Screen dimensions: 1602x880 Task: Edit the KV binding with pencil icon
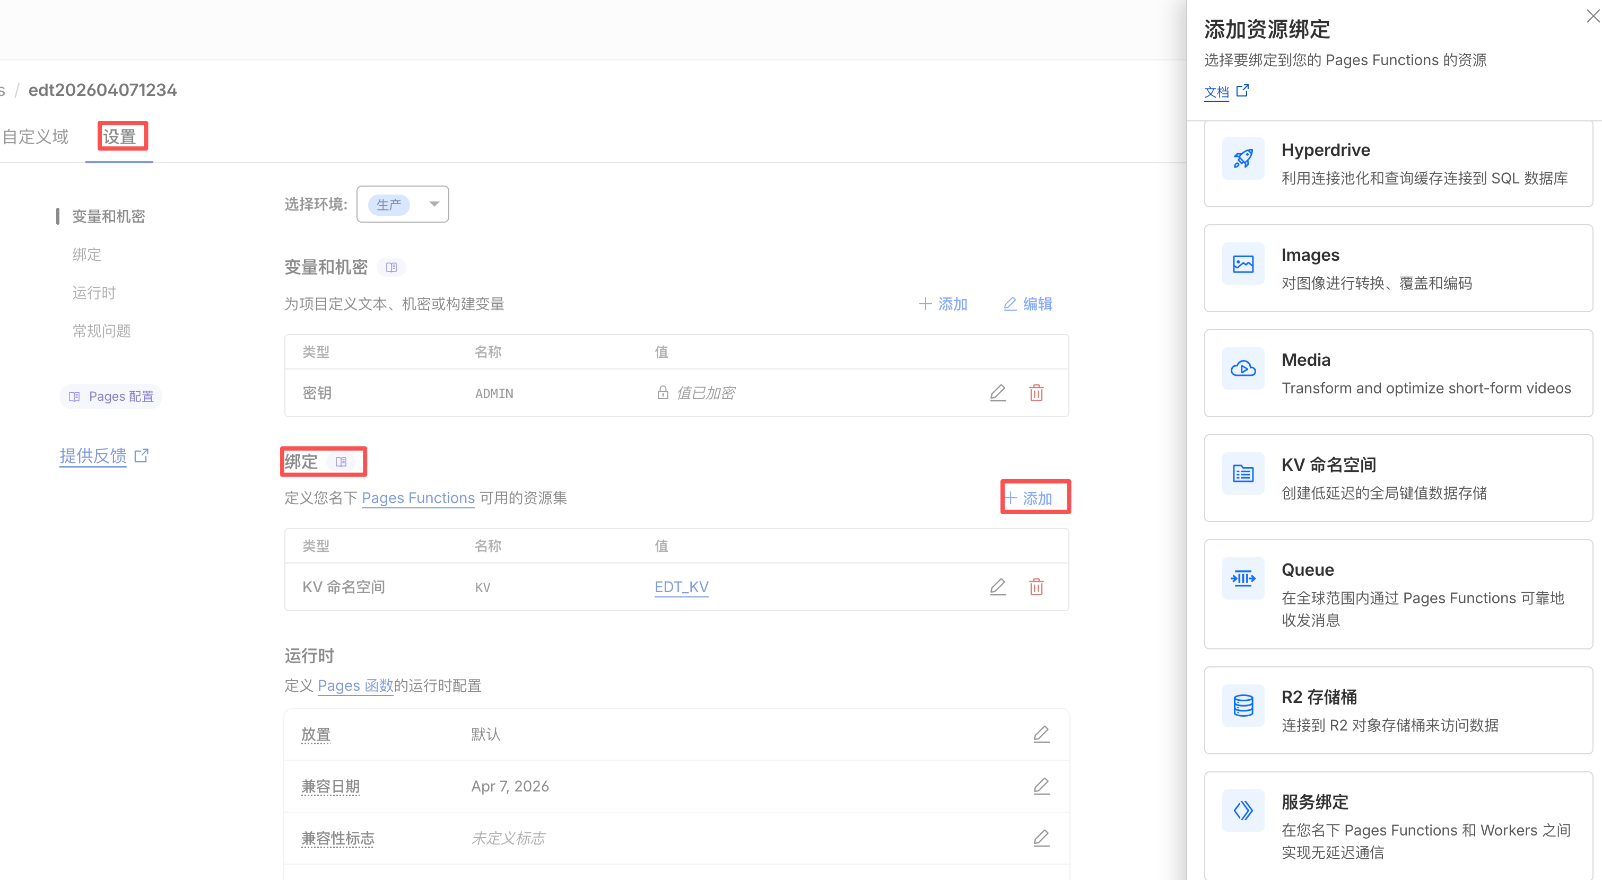(x=997, y=587)
